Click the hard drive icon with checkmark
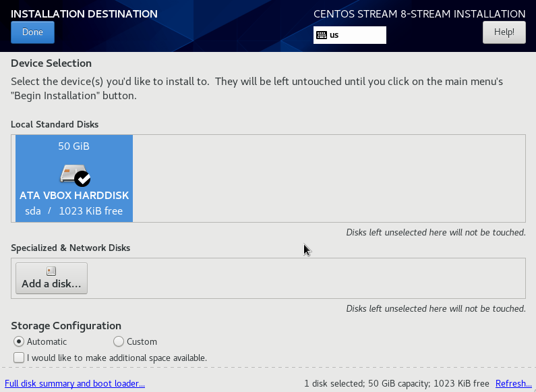This screenshot has height=392, width=536. coord(75,175)
